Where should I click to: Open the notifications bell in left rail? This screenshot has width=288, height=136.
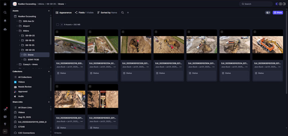(x=5, y=21)
